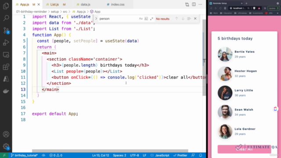Click the src breadcrumb
The width and height of the screenshot is (281, 158).
pos(65,12)
